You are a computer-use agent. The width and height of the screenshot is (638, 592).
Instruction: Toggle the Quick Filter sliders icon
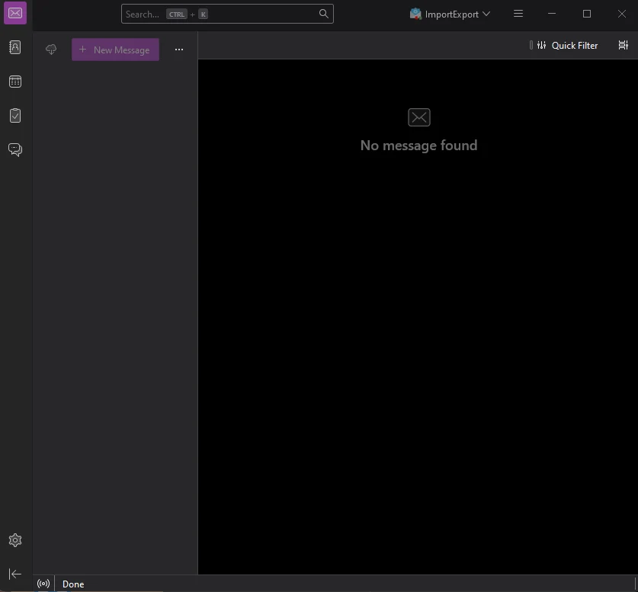tap(541, 45)
